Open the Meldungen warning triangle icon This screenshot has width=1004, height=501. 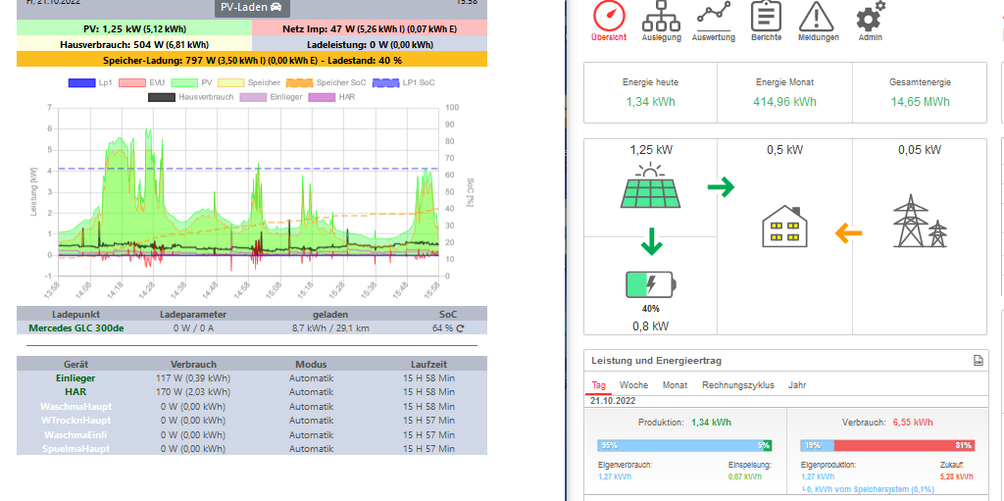coord(818,17)
